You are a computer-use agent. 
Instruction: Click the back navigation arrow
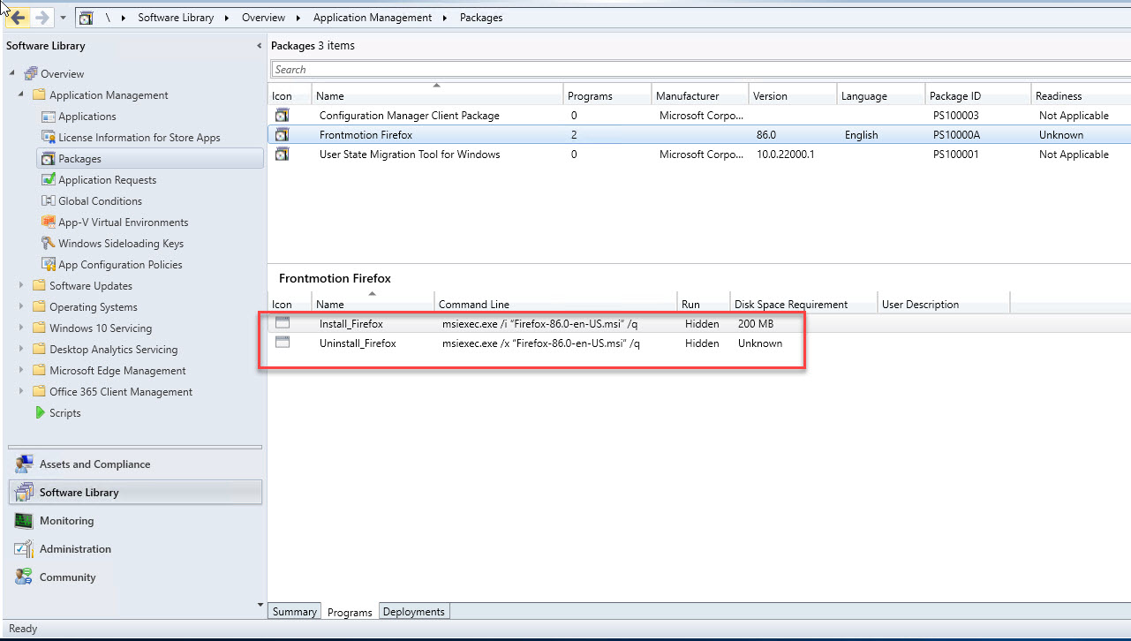point(18,18)
